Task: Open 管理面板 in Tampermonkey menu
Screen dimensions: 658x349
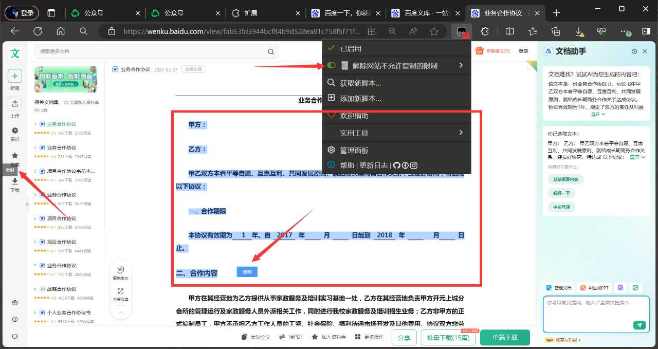Action: (x=396, y=150)
